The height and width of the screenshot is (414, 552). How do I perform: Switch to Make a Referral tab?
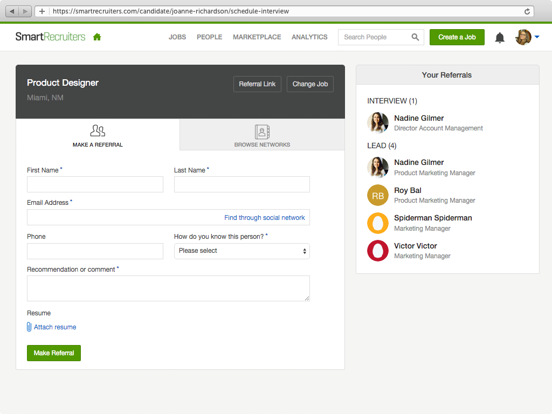click(98, 134)
